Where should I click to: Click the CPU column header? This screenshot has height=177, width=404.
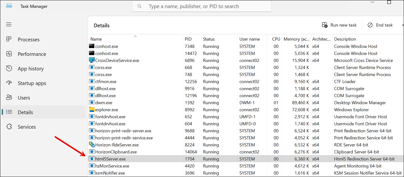[276, 39]
